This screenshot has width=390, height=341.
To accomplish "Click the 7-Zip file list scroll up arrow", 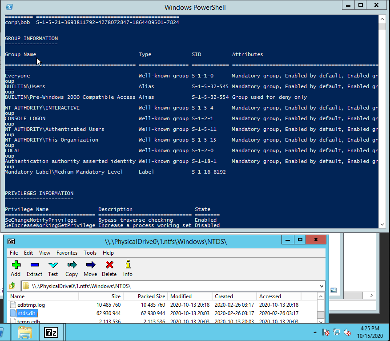I will 321,296.
